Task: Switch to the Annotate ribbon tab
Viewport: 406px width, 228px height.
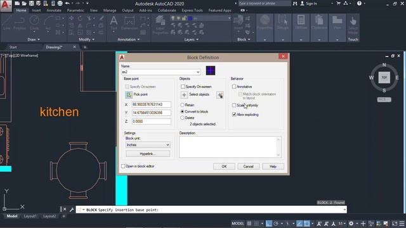Action: click(54, 11)
